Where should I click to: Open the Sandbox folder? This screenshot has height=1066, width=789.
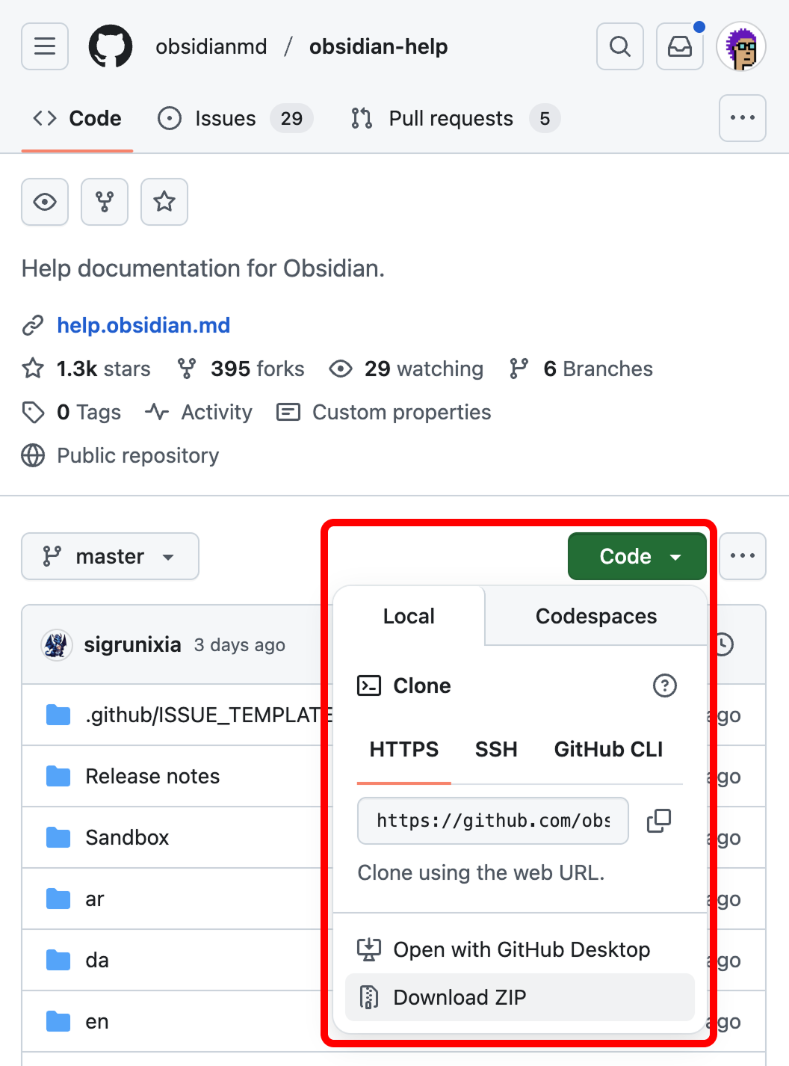pyautogui.click(x=127, y=837)
